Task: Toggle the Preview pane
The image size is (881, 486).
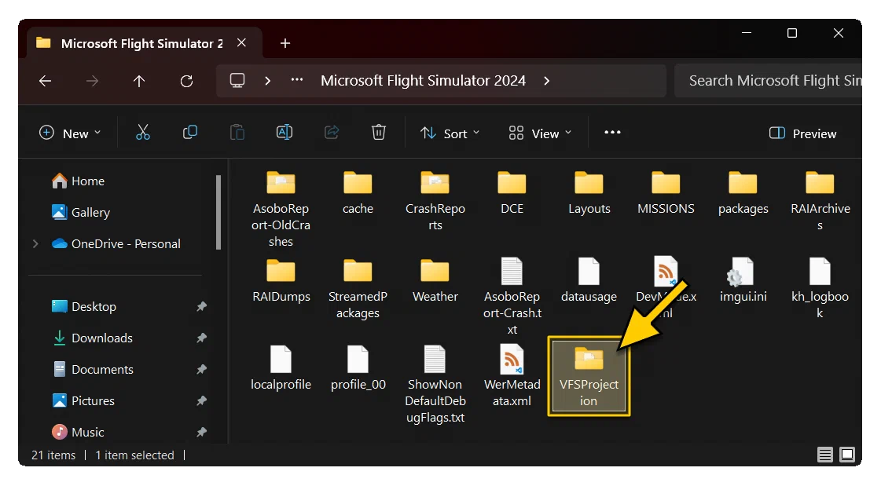Action: (803, 133)
